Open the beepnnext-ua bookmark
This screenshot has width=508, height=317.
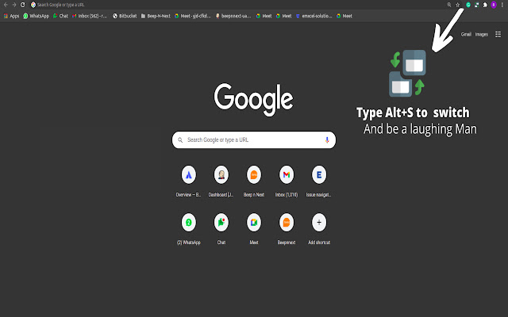(x=233, y=16)
